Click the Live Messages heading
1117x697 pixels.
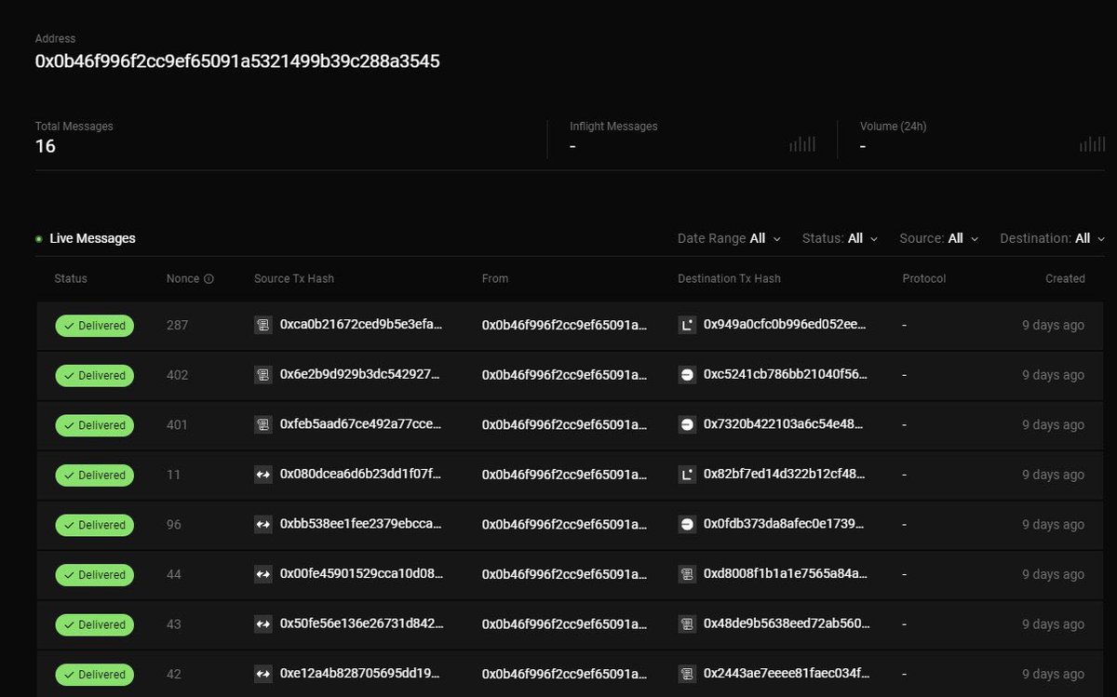(92, 238)
